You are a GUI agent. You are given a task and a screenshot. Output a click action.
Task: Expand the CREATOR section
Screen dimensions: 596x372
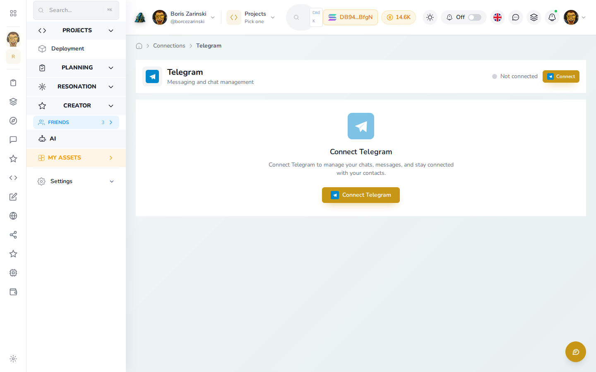click(76, 106)
